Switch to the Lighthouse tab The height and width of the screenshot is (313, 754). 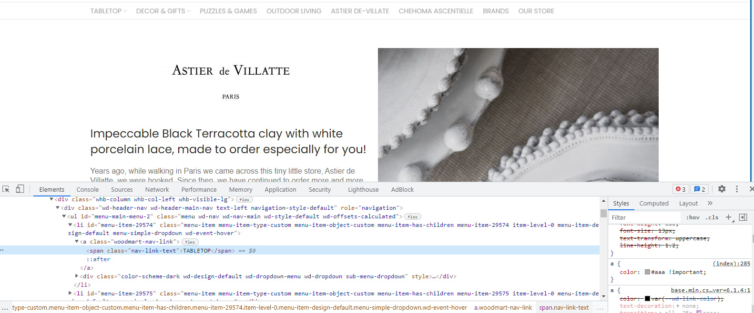tap(363, 189)
